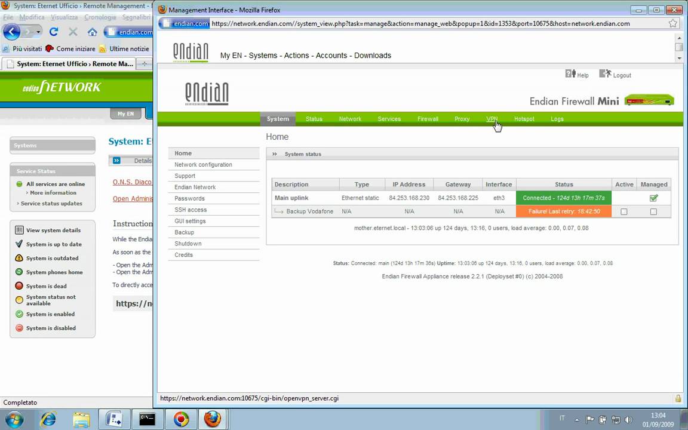Open command prompt from taskbar
Screen dimensions: 688x430
(148, 419)
